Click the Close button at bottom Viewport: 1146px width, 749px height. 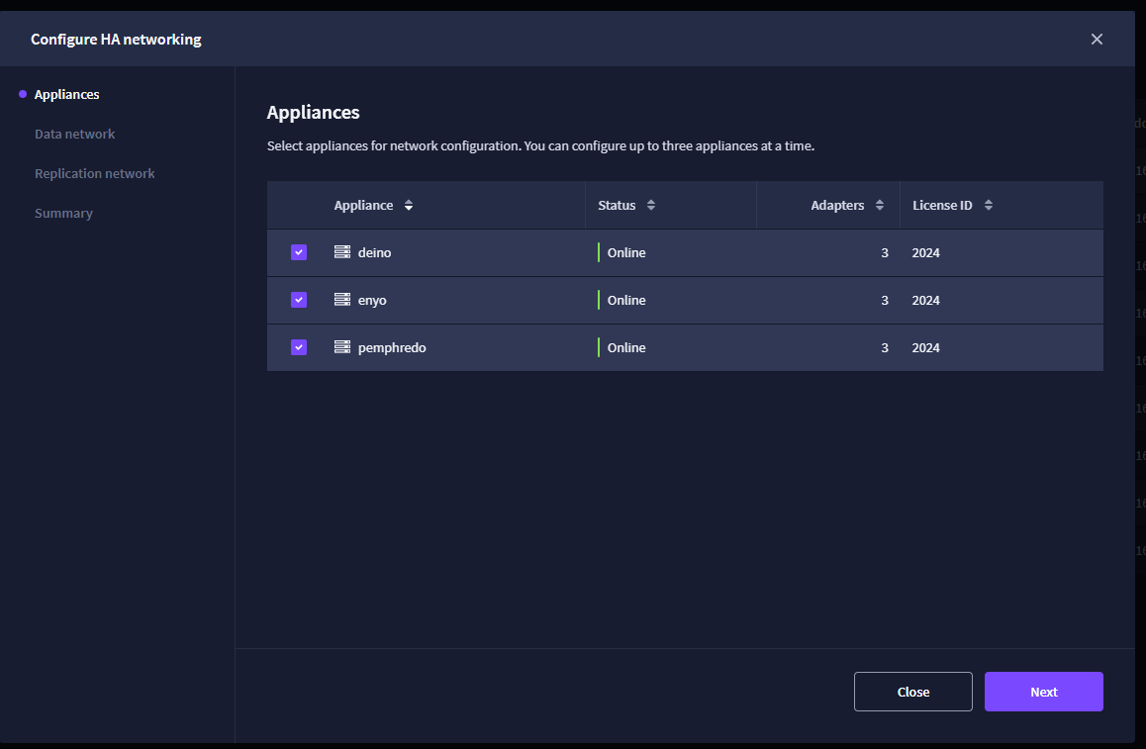(x=912, y=692)
